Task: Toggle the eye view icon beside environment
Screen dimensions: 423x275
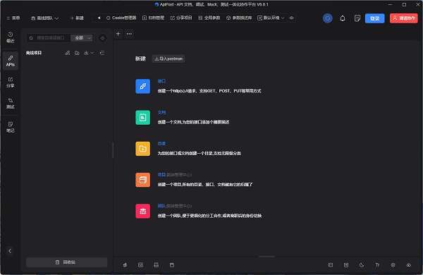Action: pyautogui.click(x=291, y=18)
